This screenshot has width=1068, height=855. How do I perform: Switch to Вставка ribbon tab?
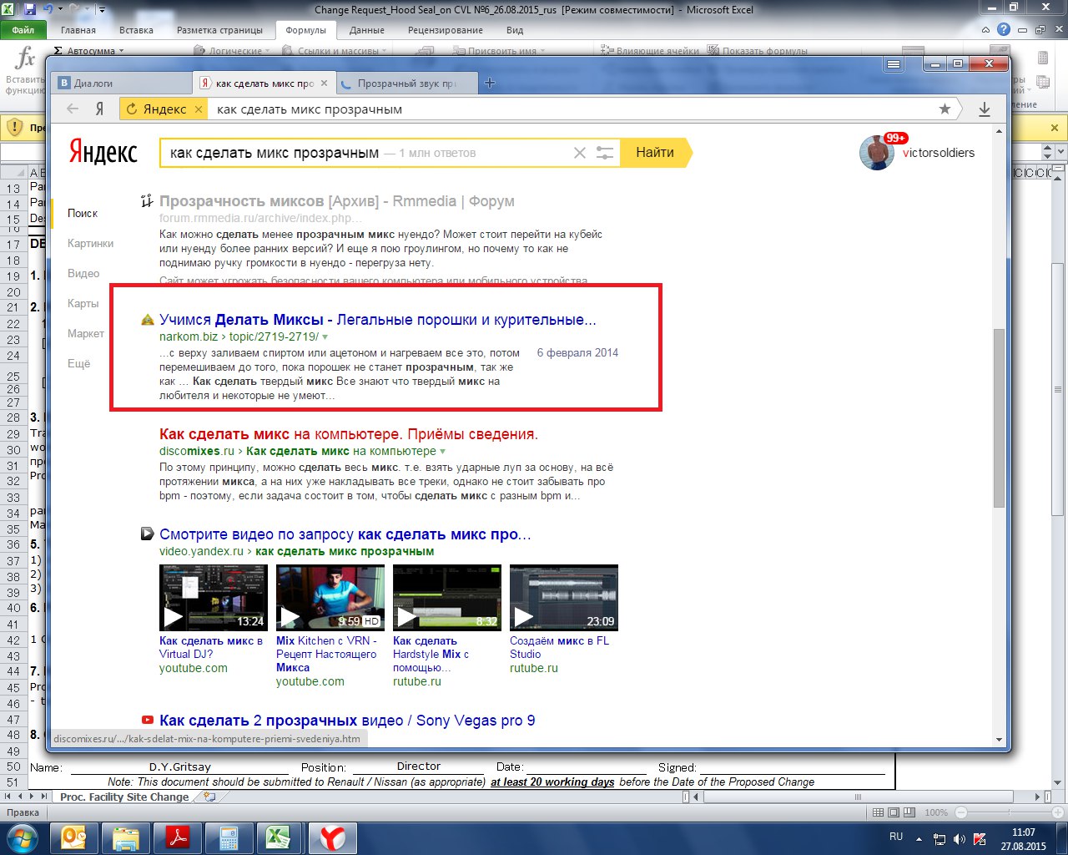pos(136,30)
